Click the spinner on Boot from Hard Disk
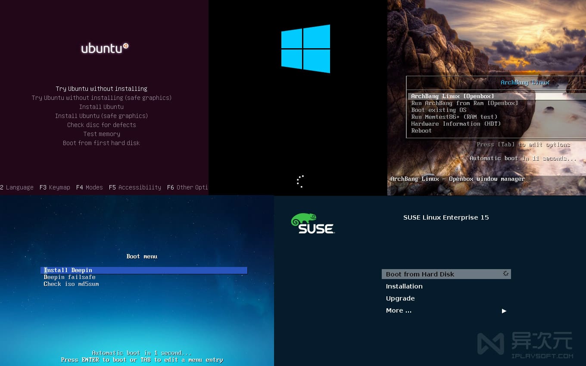Viewport: 586px width, 366px height. pyautogui.click(x=506, y=274)
